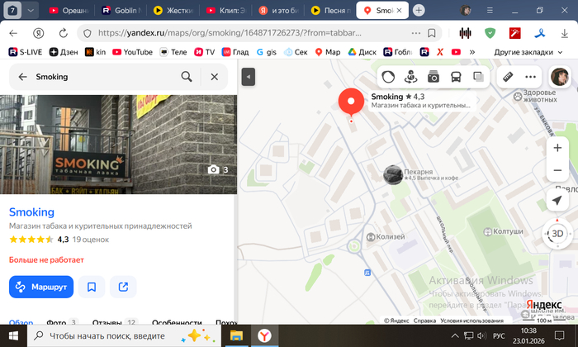This screenshot has height=347, width=578.
Task: Click the Smoking storefront photo
Action: 118,145
